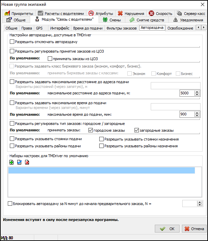
Task: Select the Смены tab
Action: 111,20
